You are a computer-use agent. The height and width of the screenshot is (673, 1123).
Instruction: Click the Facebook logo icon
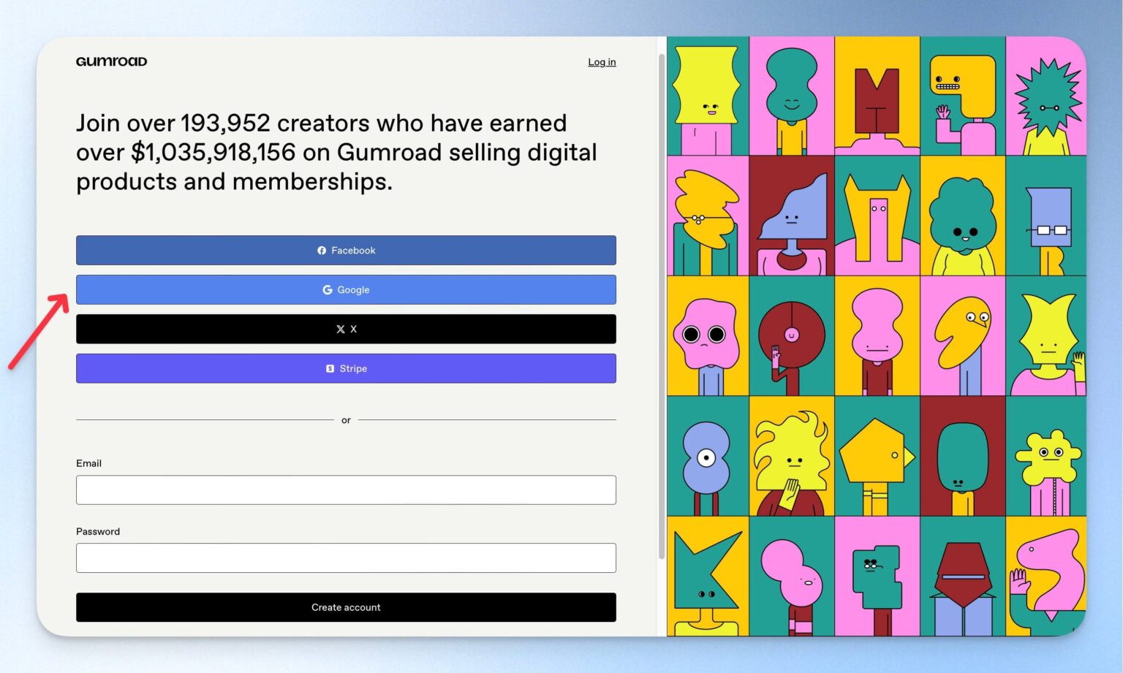(322, 251)
